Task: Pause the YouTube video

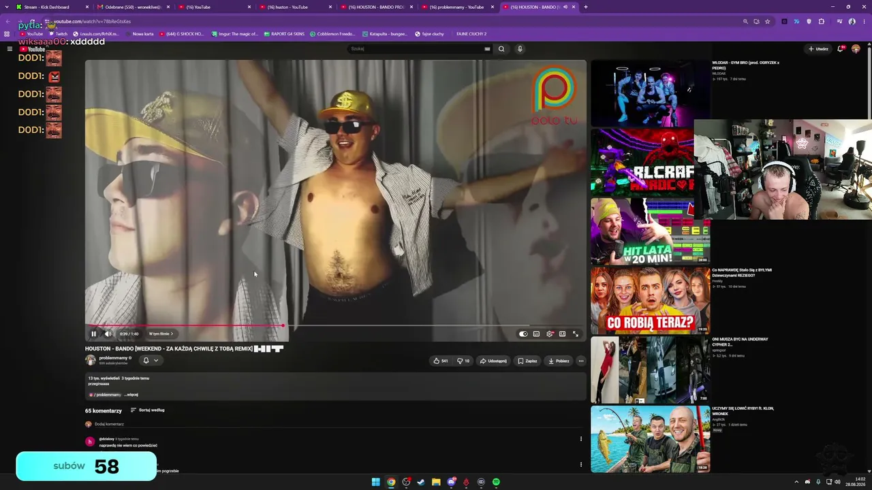Action: tap(94, 334)
